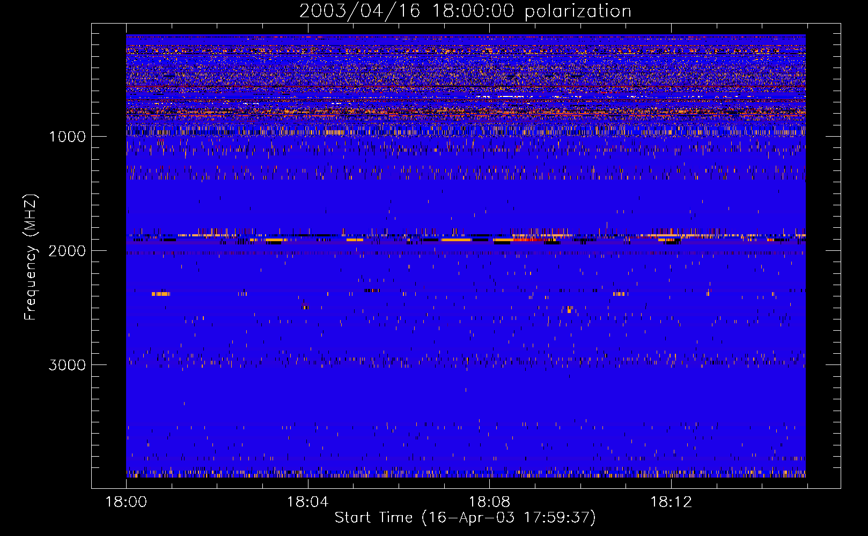Screen dimensions: 868x536
Task: Click the 18:08 time axis label
Action: [489, 502]
